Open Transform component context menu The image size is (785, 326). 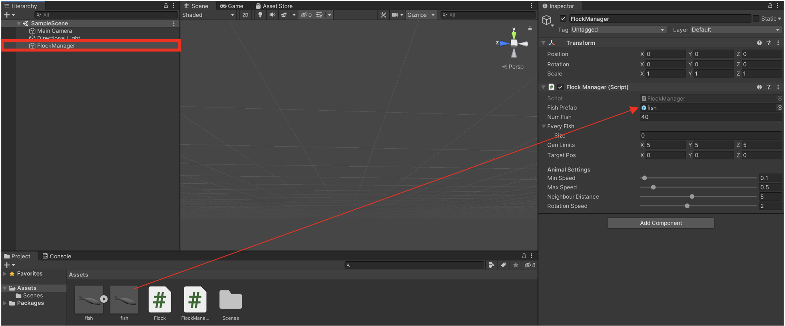778,43
